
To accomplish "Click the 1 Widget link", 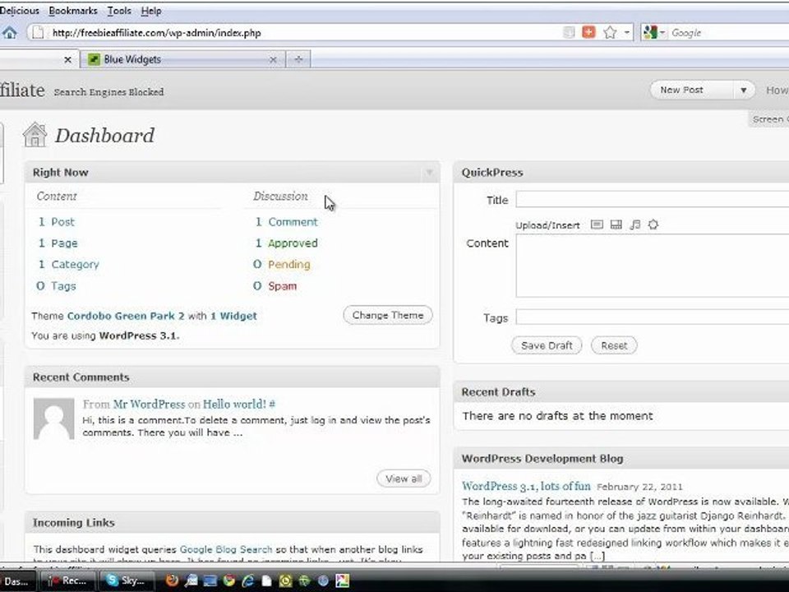I will tap(233, 316).
